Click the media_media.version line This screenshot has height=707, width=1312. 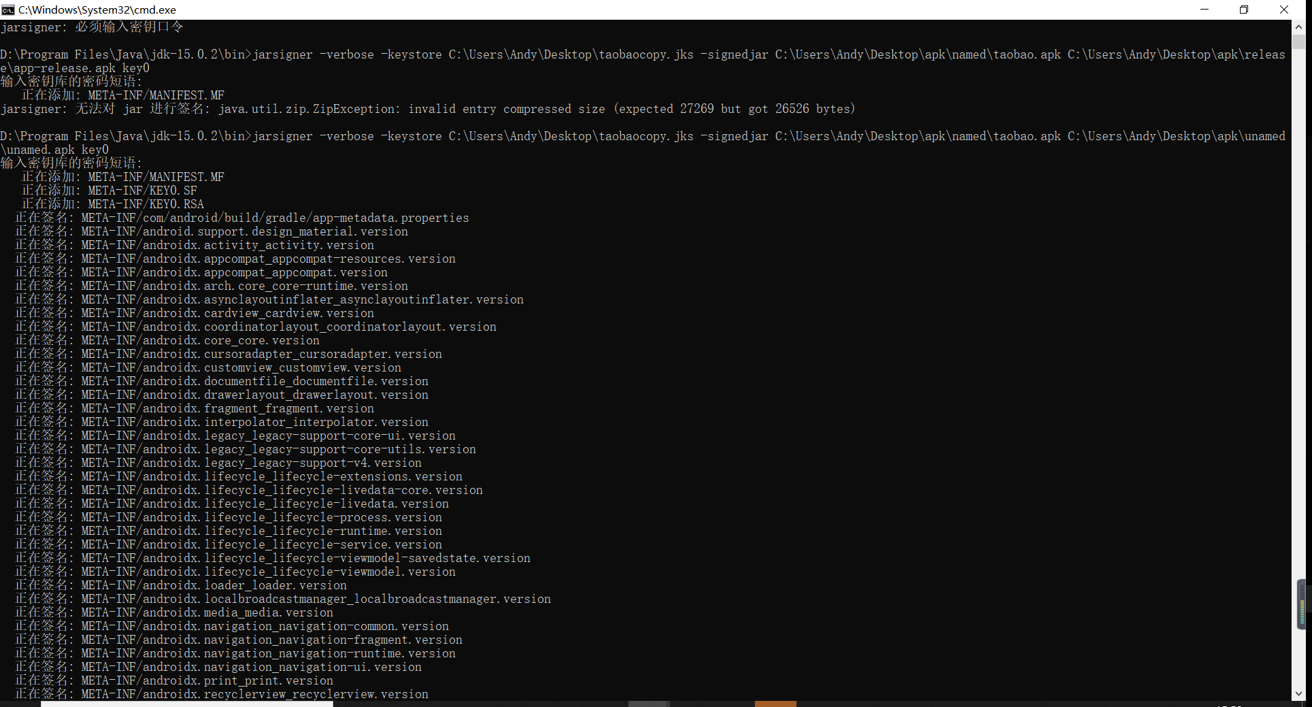coord(174,612)
